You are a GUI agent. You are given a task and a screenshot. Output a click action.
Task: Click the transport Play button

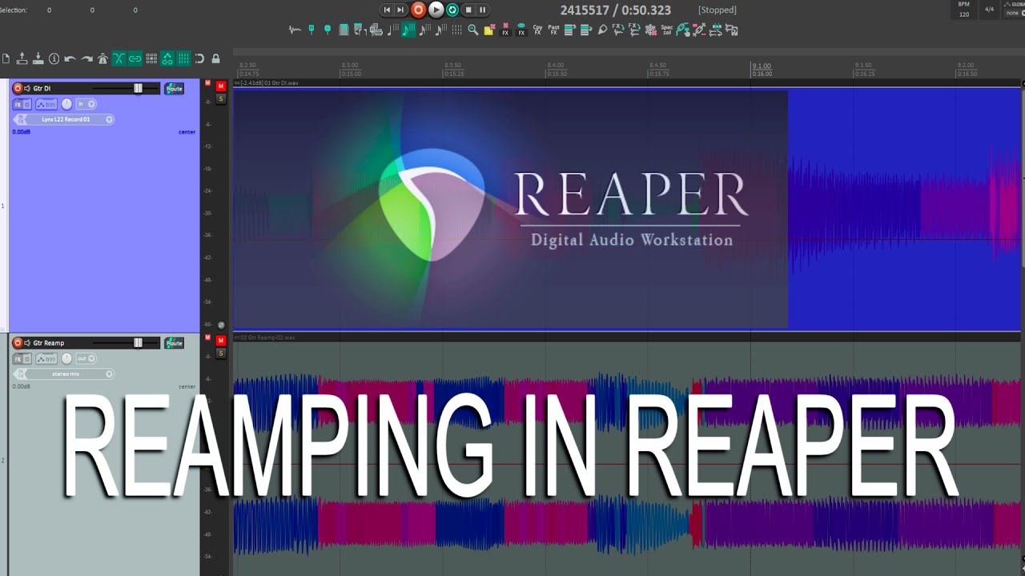point(436,10)
